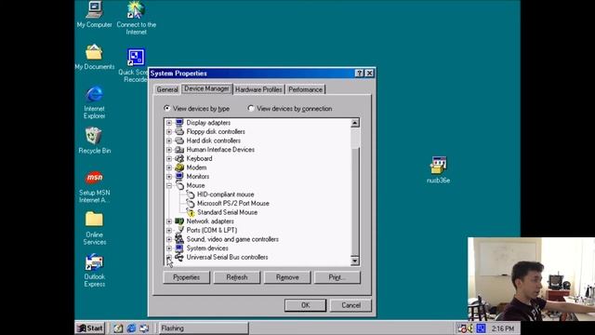
Task: Click the device list scroll up arrow
Action: [x=355, y=123]
